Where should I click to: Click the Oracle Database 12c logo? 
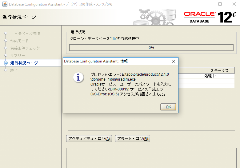tap(210, 17)
